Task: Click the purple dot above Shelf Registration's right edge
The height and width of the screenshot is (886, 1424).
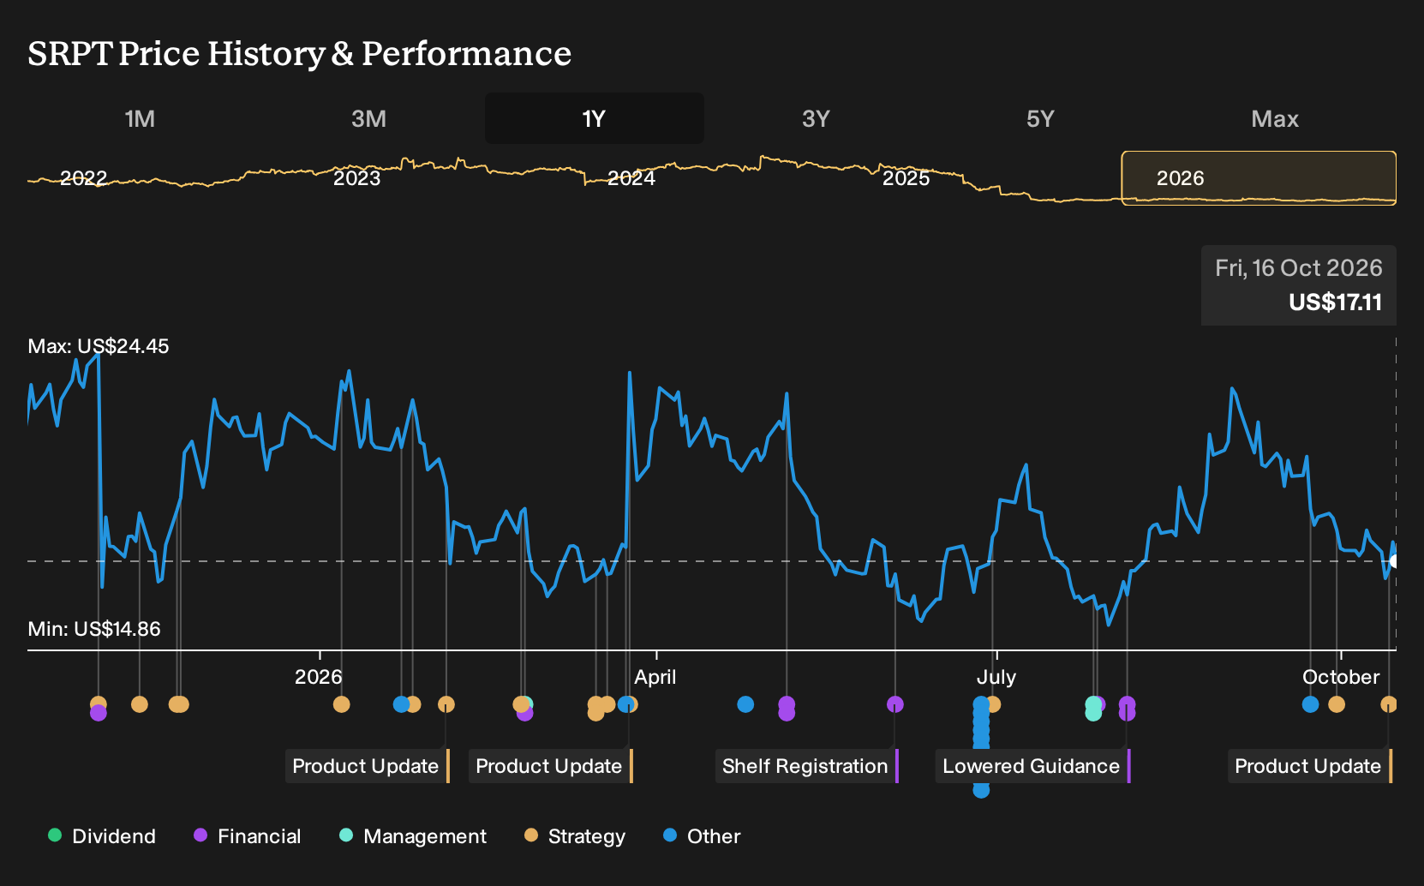Action: 894,704
